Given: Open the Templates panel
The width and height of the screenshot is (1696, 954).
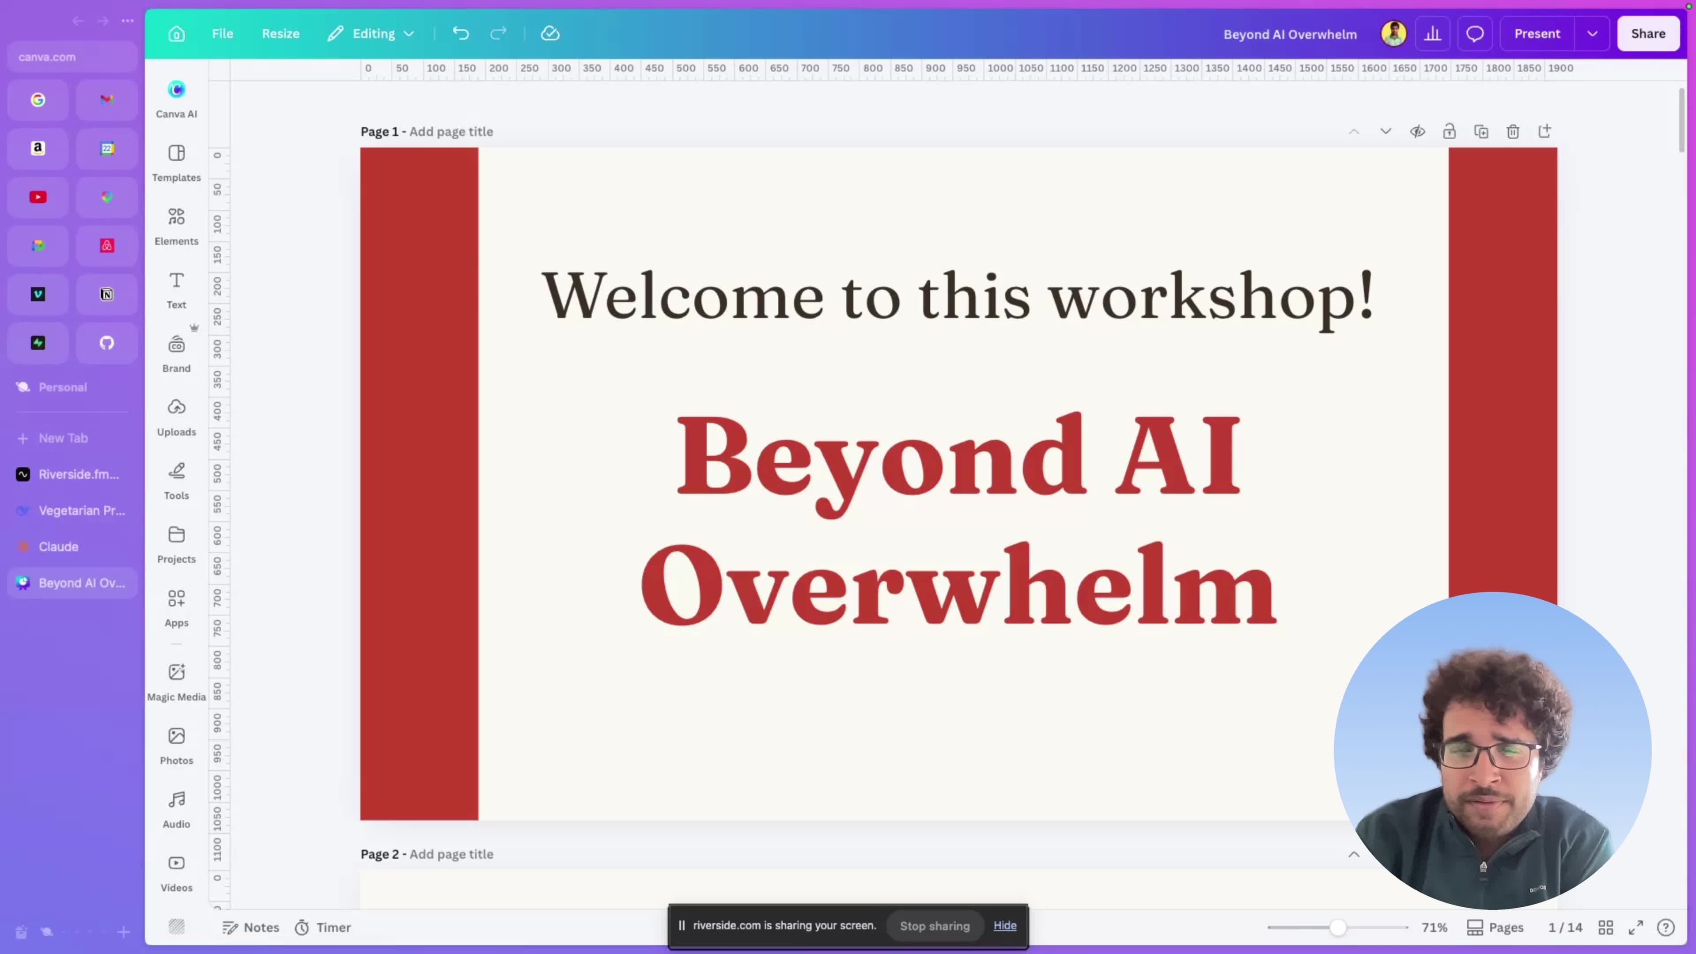Looking at the screenshot, I should [x=177, y=163].
